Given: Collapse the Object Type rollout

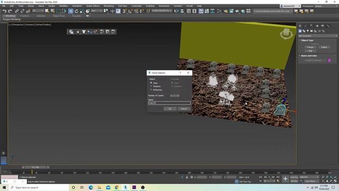Looking at the screenshot, I should click(x=307, y=40).
